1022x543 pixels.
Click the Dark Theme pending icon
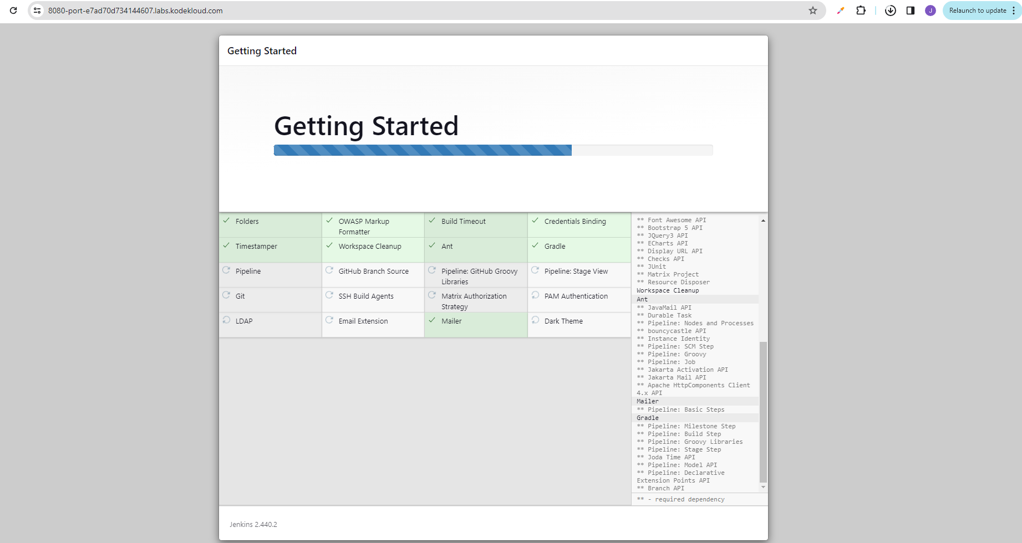click(x=535, y=320)
